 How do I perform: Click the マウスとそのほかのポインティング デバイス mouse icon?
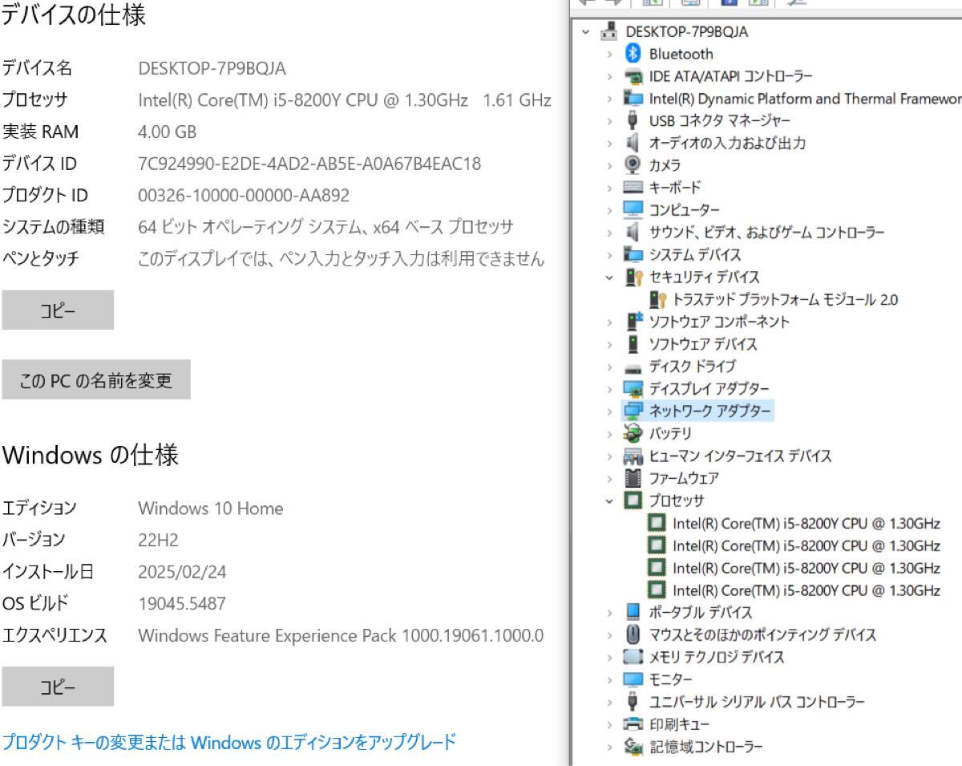point(633,634)
